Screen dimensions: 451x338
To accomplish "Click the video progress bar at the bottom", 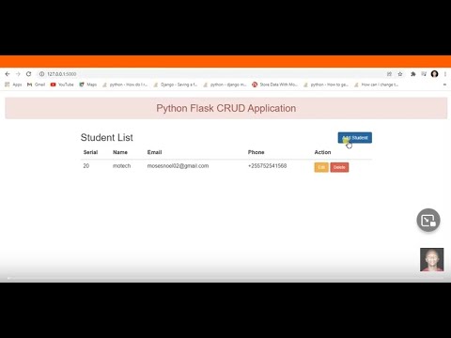I will [225, 278].
